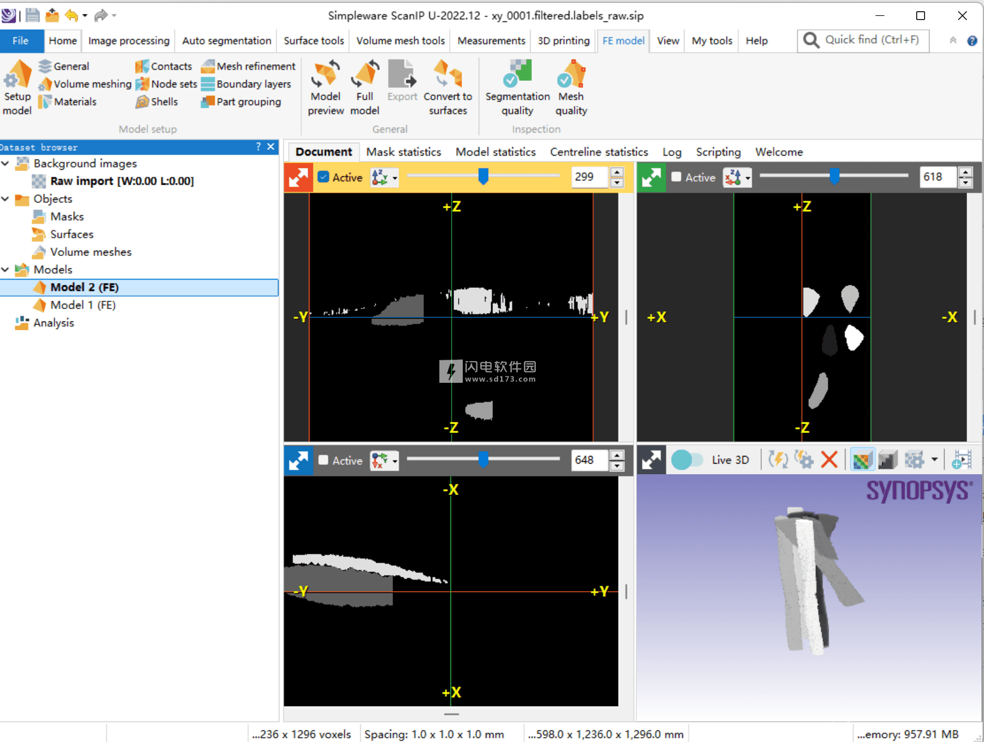
Task: Select the Analysis tree item
Action: point(53,323)
